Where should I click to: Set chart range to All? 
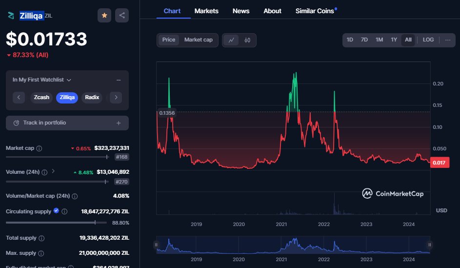point(408,40)
